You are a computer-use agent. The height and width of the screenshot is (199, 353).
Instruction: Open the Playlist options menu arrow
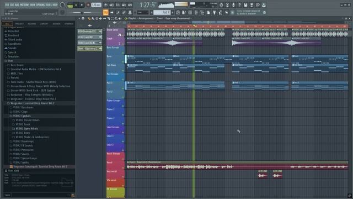pos(79,18)
